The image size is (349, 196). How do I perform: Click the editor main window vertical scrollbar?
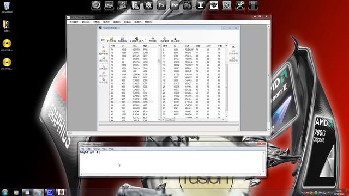click(x=269, y=78)
